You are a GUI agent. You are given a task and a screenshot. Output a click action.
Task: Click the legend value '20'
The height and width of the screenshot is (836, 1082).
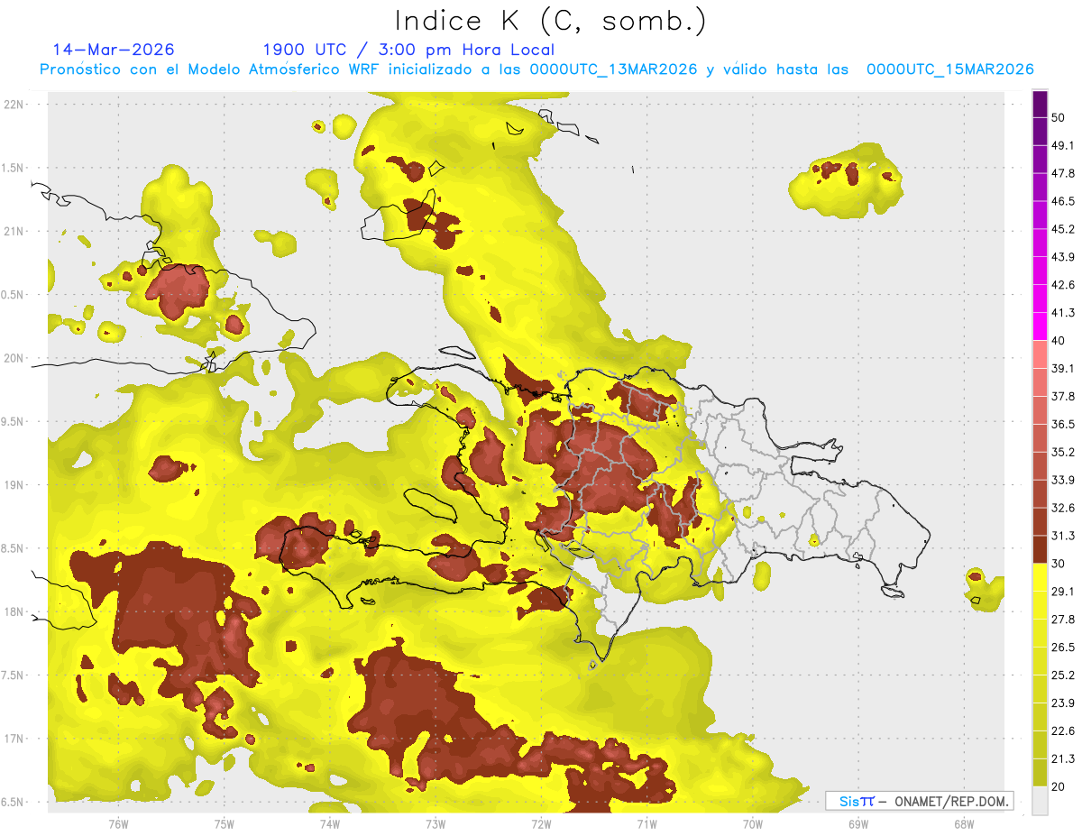[x=1060, y=787]
